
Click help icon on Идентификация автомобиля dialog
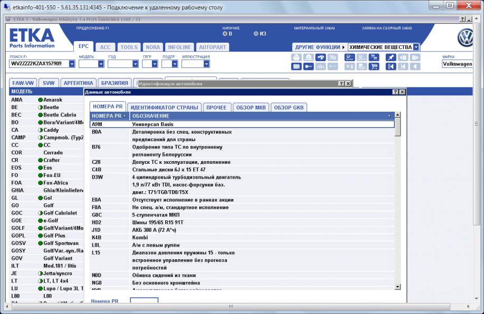click(x=341, y=84)
